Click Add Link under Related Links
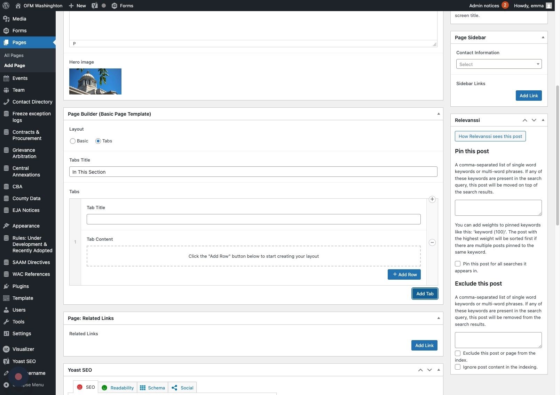Viewport: 560px width, 395px height. coord(424,345)
